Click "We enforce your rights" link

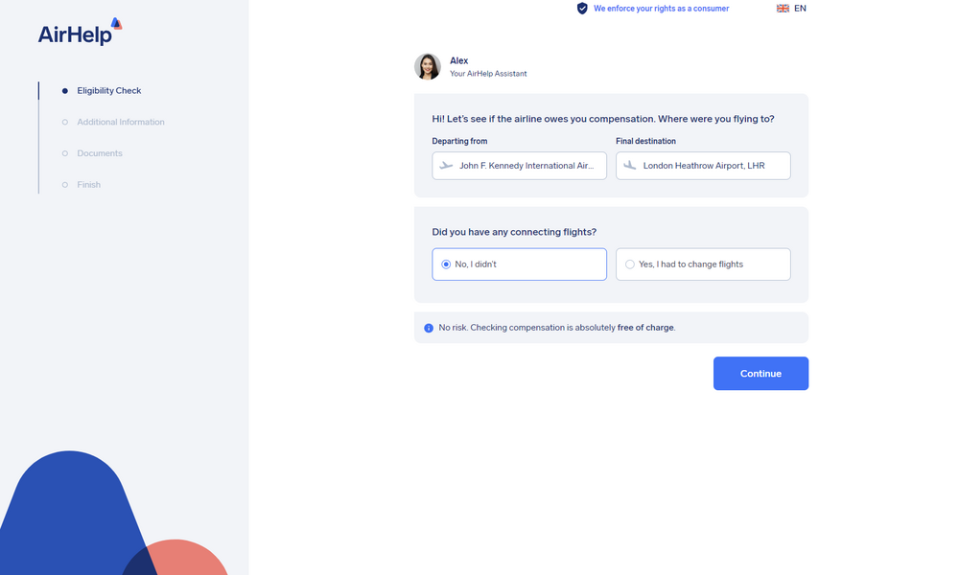[x=661, y=9]
